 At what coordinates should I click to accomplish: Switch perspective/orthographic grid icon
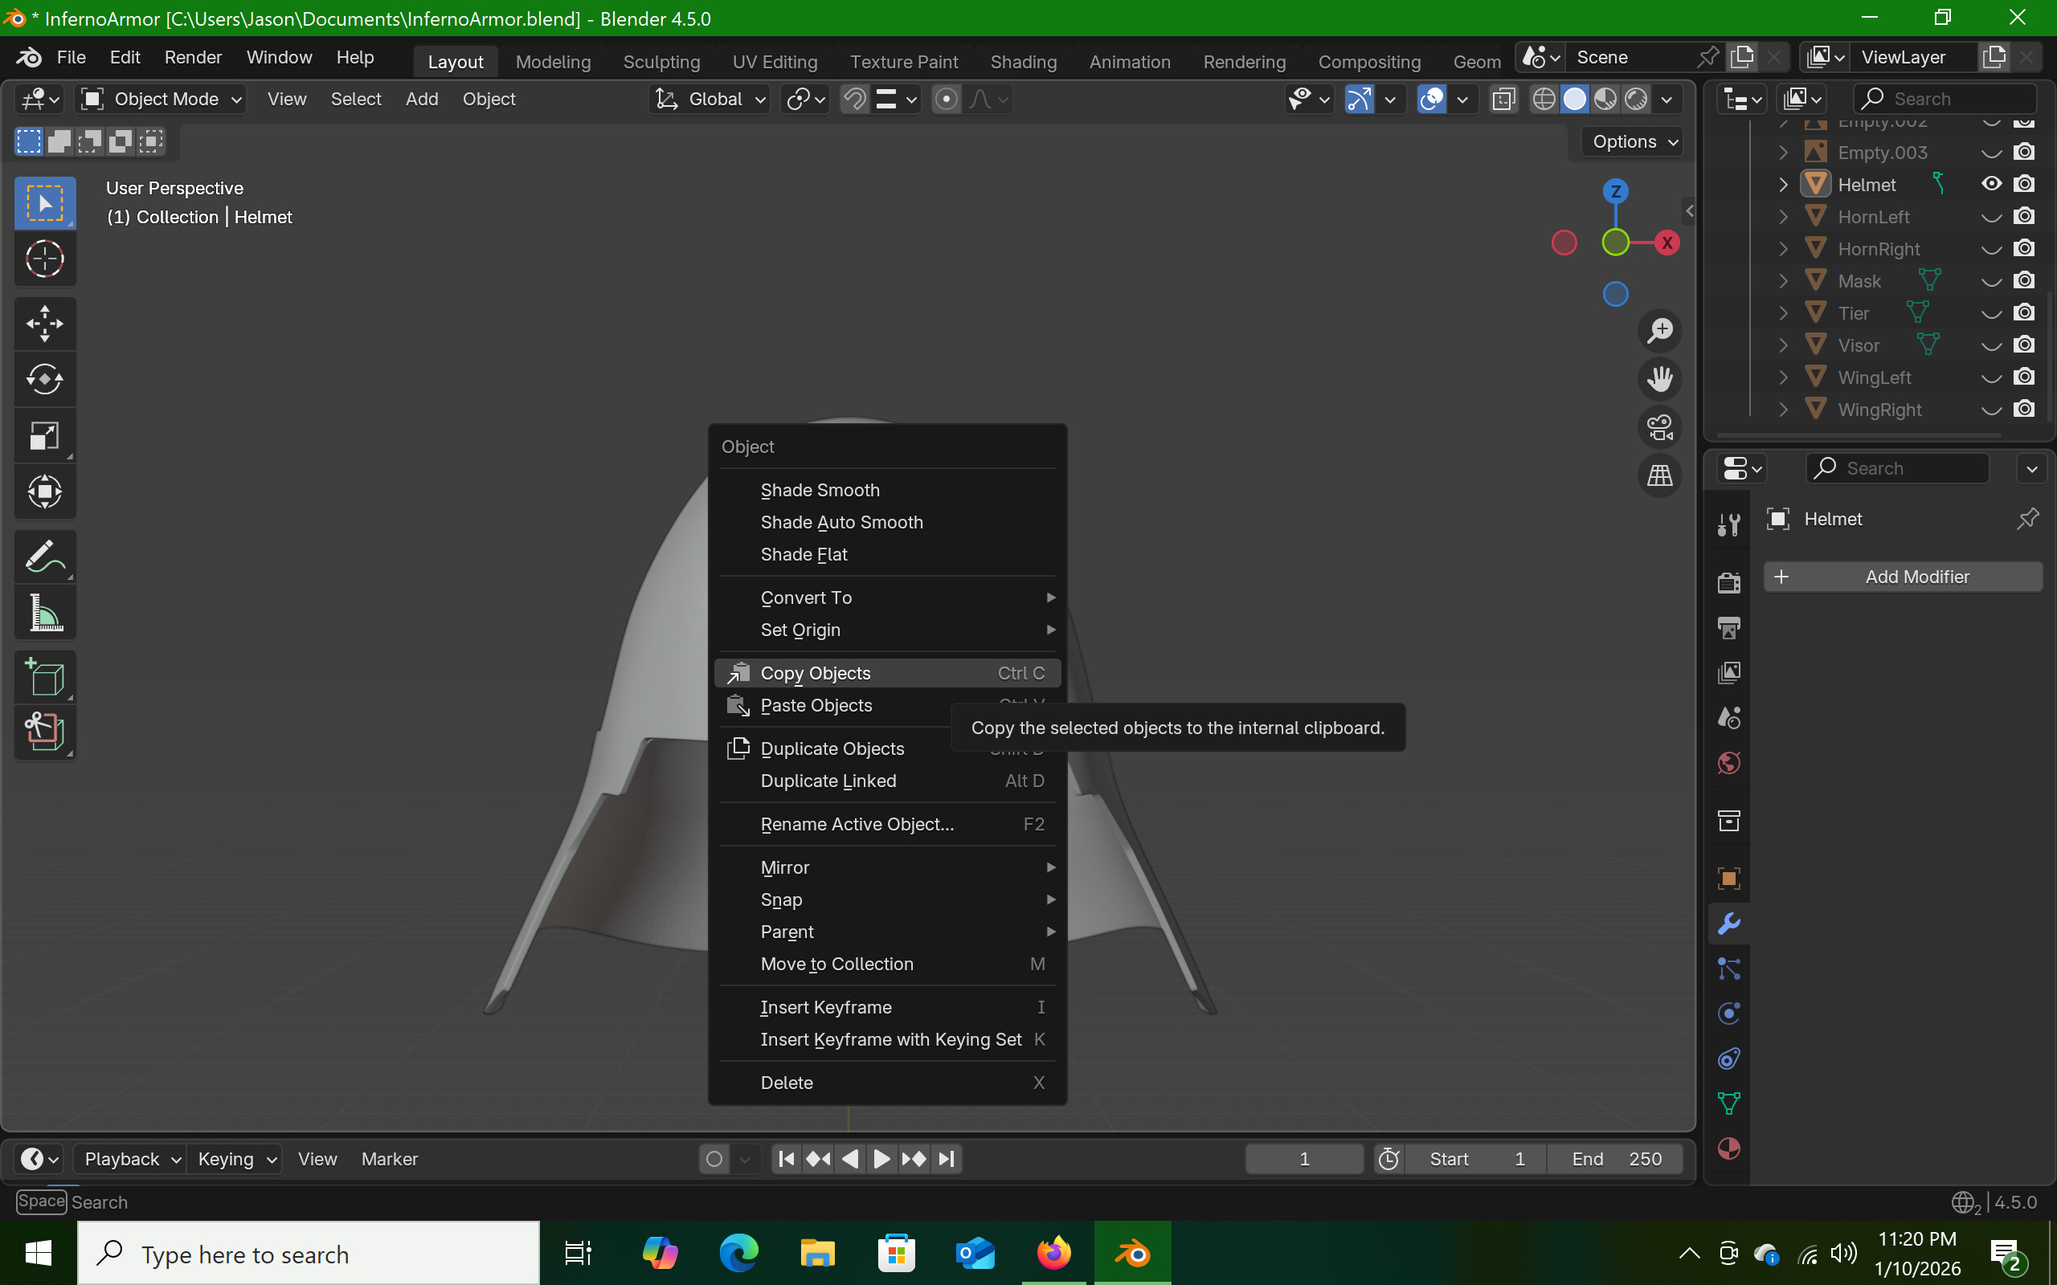coord(1659,476)
